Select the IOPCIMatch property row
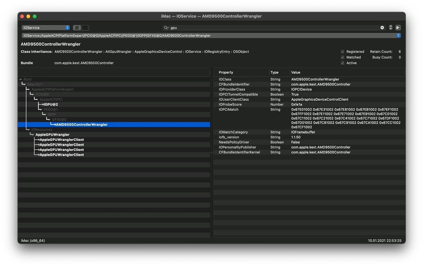The width and height of the screenshot is (423, 267). click(309, 118)
